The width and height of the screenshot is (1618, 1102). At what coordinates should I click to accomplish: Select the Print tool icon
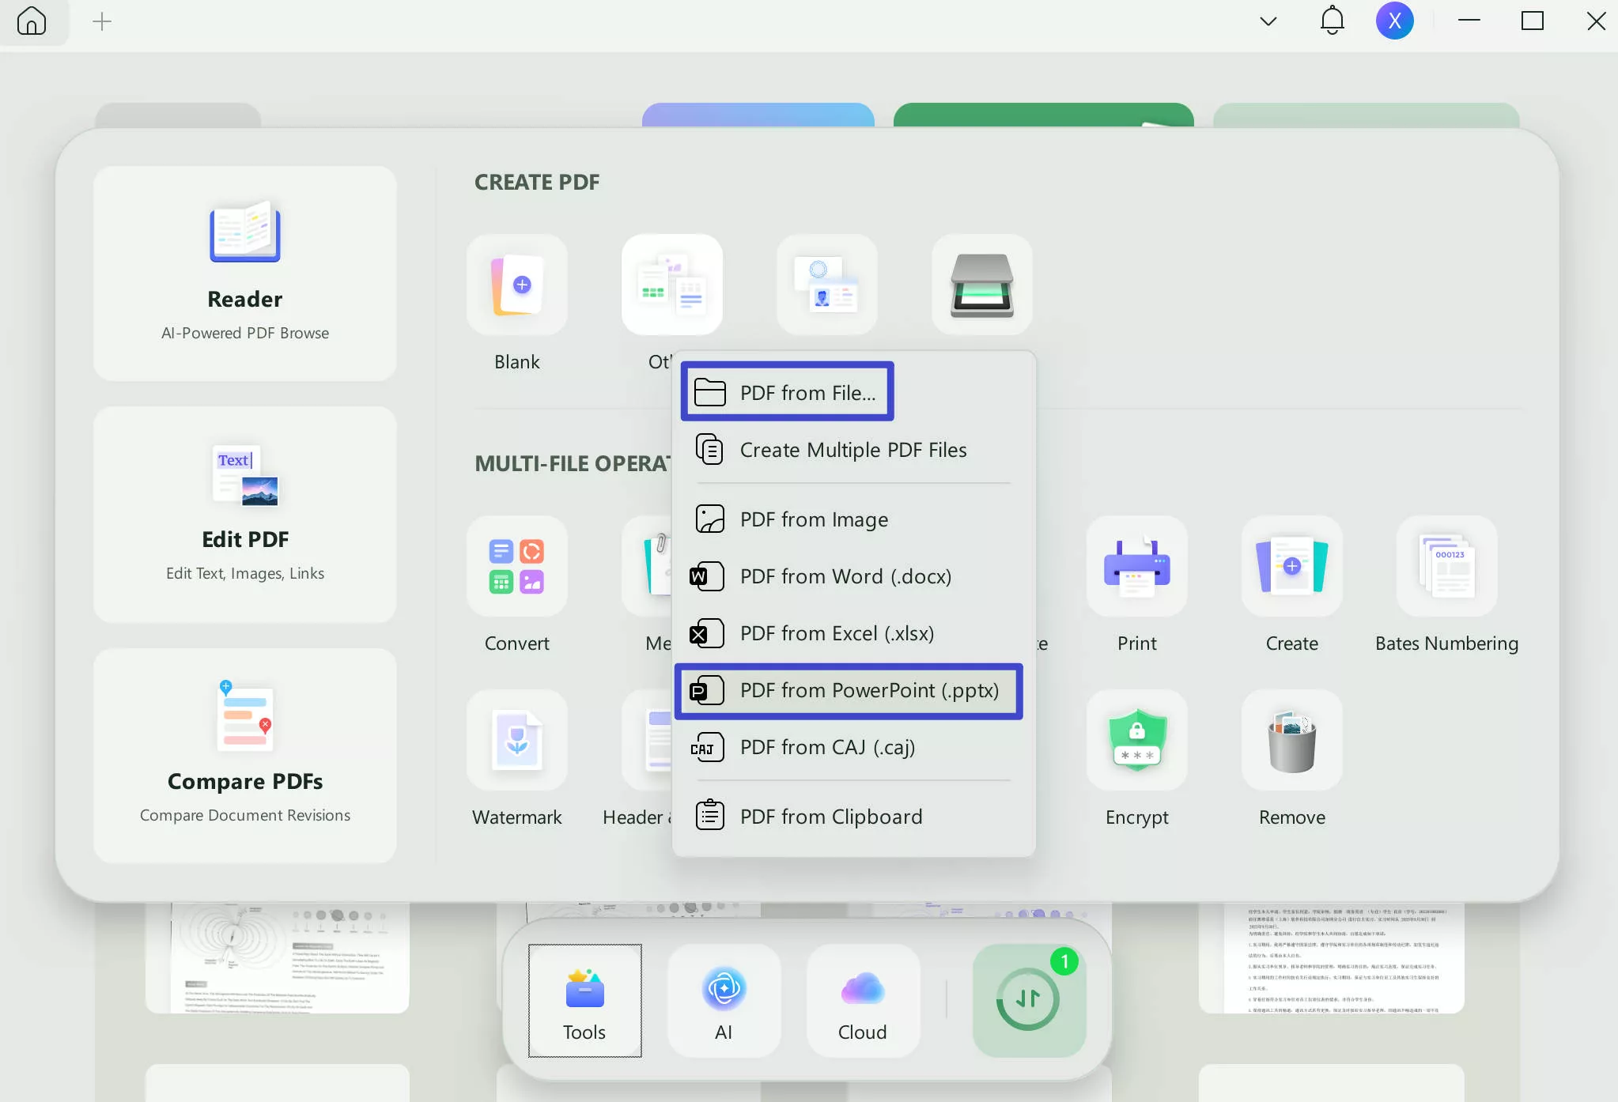coord(1136,566)
